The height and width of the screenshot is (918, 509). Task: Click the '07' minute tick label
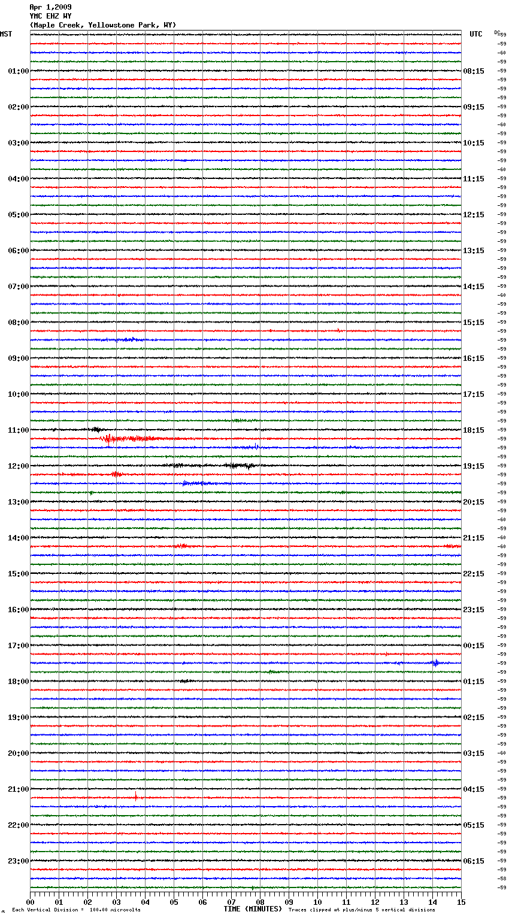pyautogui.click(x=232, y=902)
